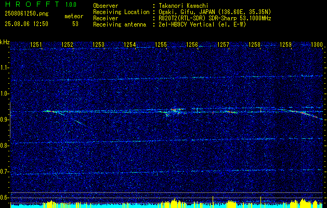Click the Receiving Location label
Viewport: 327px width, 208px height.
121,12
